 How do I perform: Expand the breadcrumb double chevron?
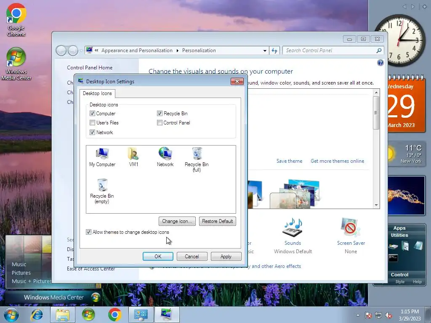[96, 50]
